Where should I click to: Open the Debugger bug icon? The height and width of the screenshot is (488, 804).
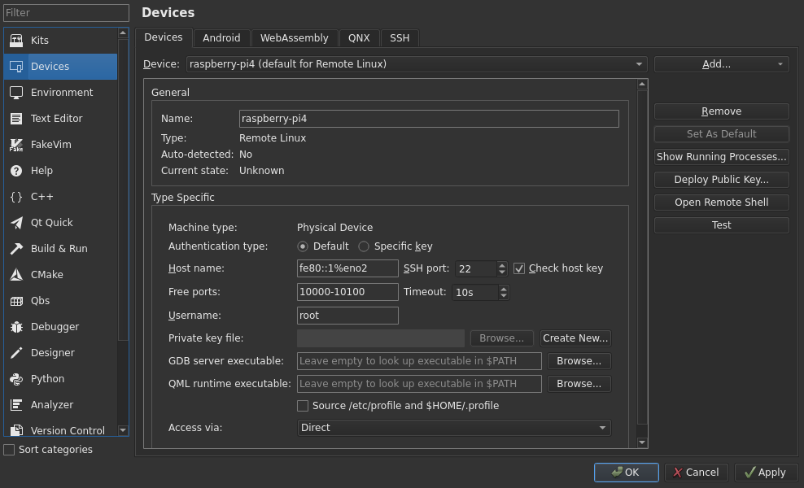pyautogui.click(x=16, y=327)
